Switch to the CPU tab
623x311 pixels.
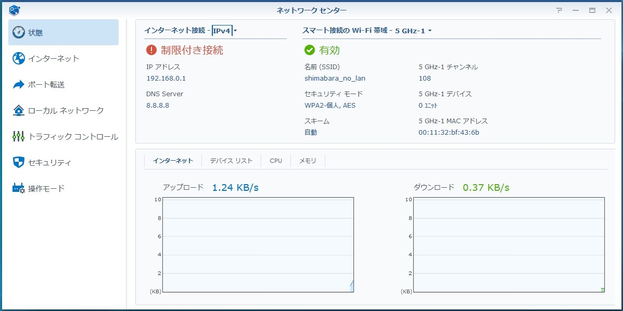[276, 161]
